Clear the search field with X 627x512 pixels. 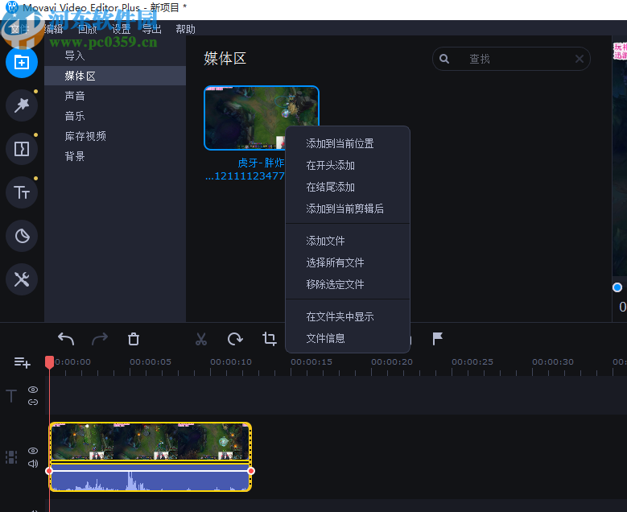[x=579, y=59]
